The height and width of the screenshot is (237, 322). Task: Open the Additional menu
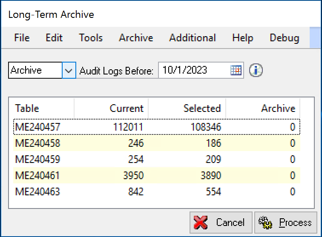click(193, 38)
